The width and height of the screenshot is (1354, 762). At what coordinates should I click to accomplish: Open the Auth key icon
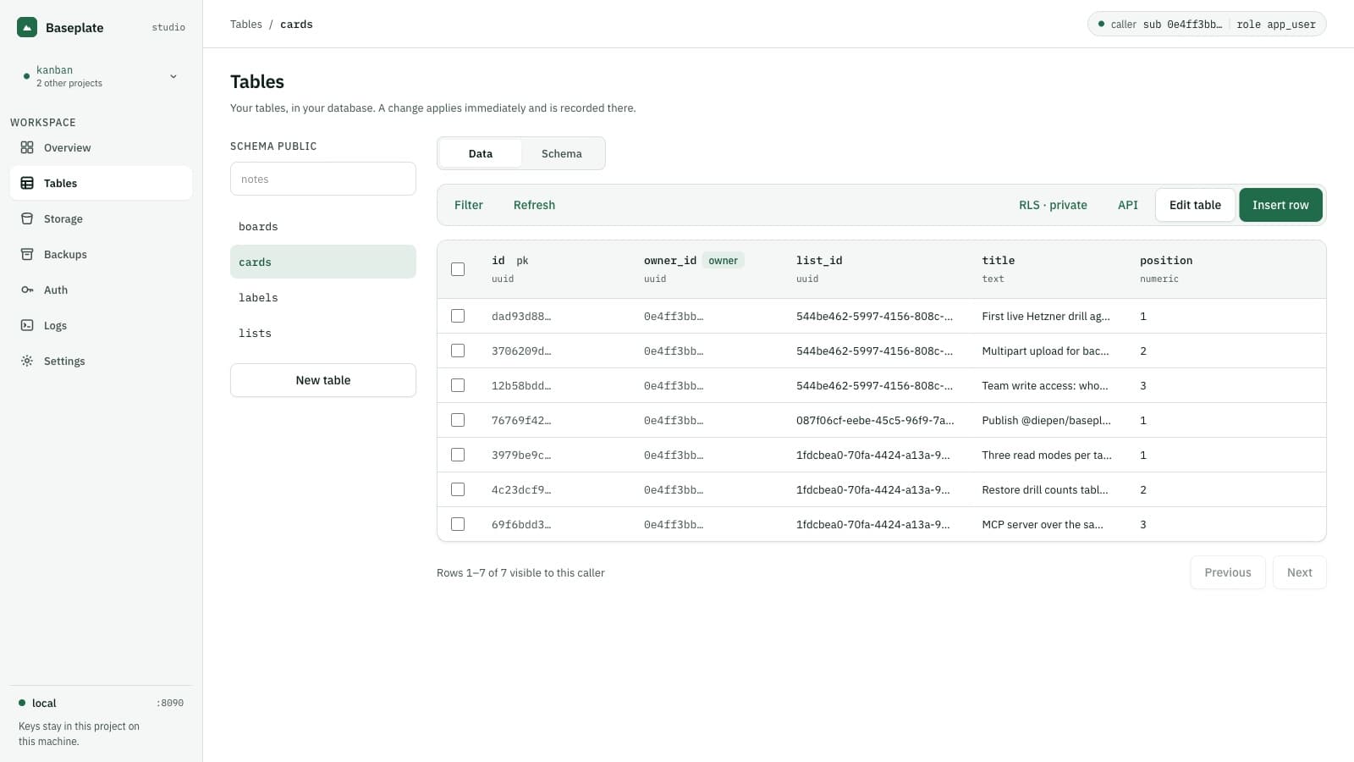point(27,290)
